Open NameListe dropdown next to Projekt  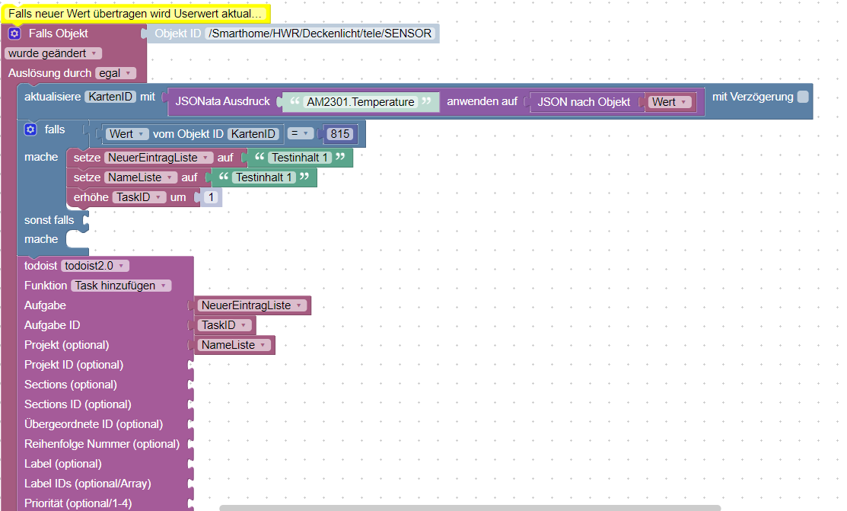(x=234, y=345)
